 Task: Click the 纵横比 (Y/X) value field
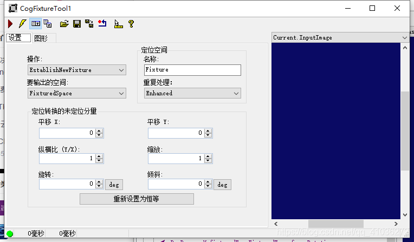click(67, 158)
